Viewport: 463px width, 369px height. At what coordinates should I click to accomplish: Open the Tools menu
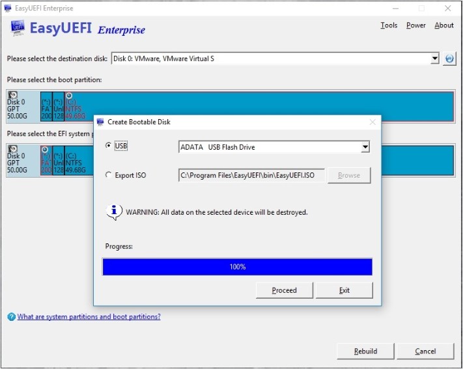point(389,25)
